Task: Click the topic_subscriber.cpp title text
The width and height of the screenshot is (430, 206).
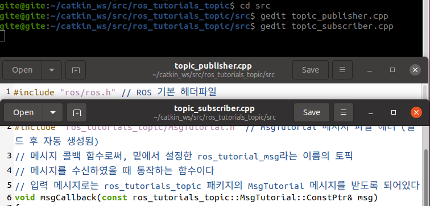Action: [x=214, y=108]
